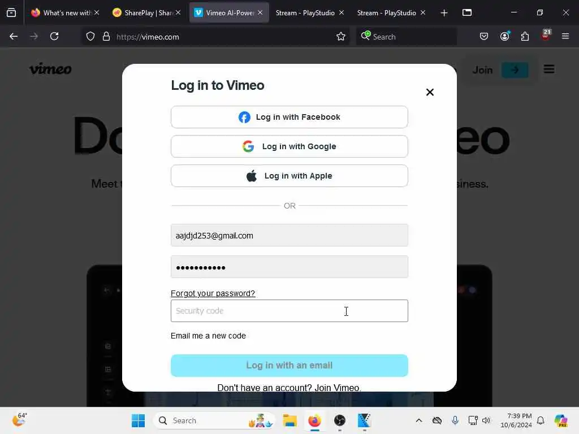
Task: Click the email address field
Action: coord(289,236)
